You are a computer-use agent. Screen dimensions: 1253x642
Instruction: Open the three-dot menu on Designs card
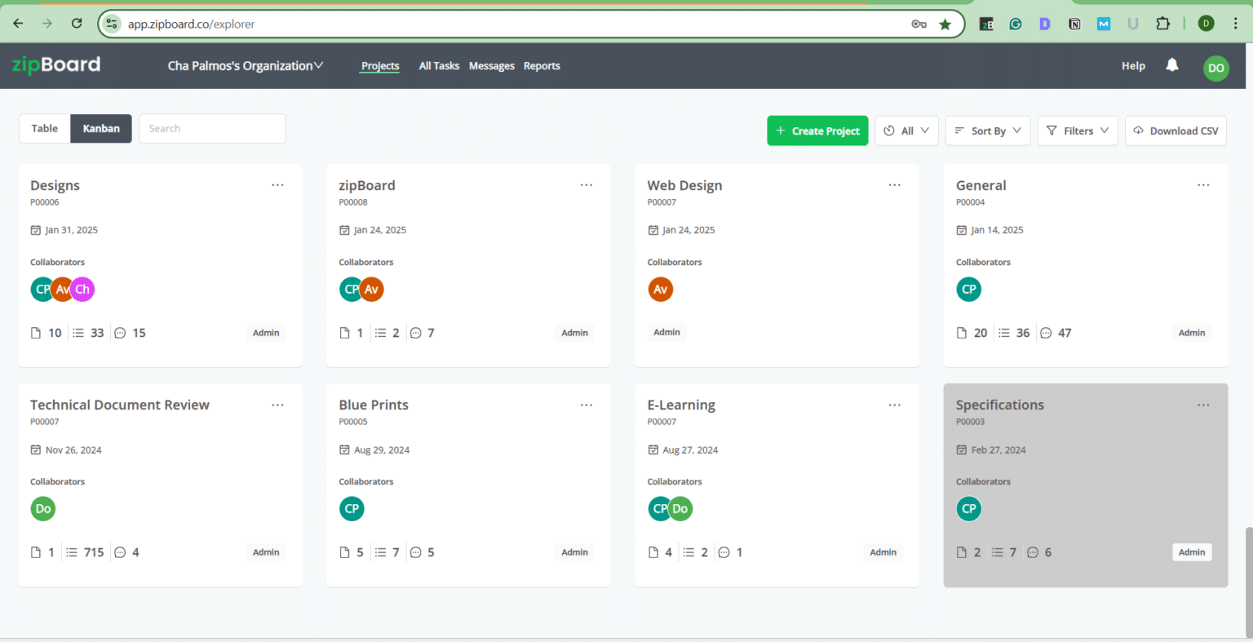tap(277, 185)
